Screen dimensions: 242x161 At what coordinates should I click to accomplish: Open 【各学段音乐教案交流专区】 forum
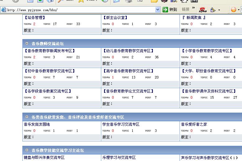point(48,91)
